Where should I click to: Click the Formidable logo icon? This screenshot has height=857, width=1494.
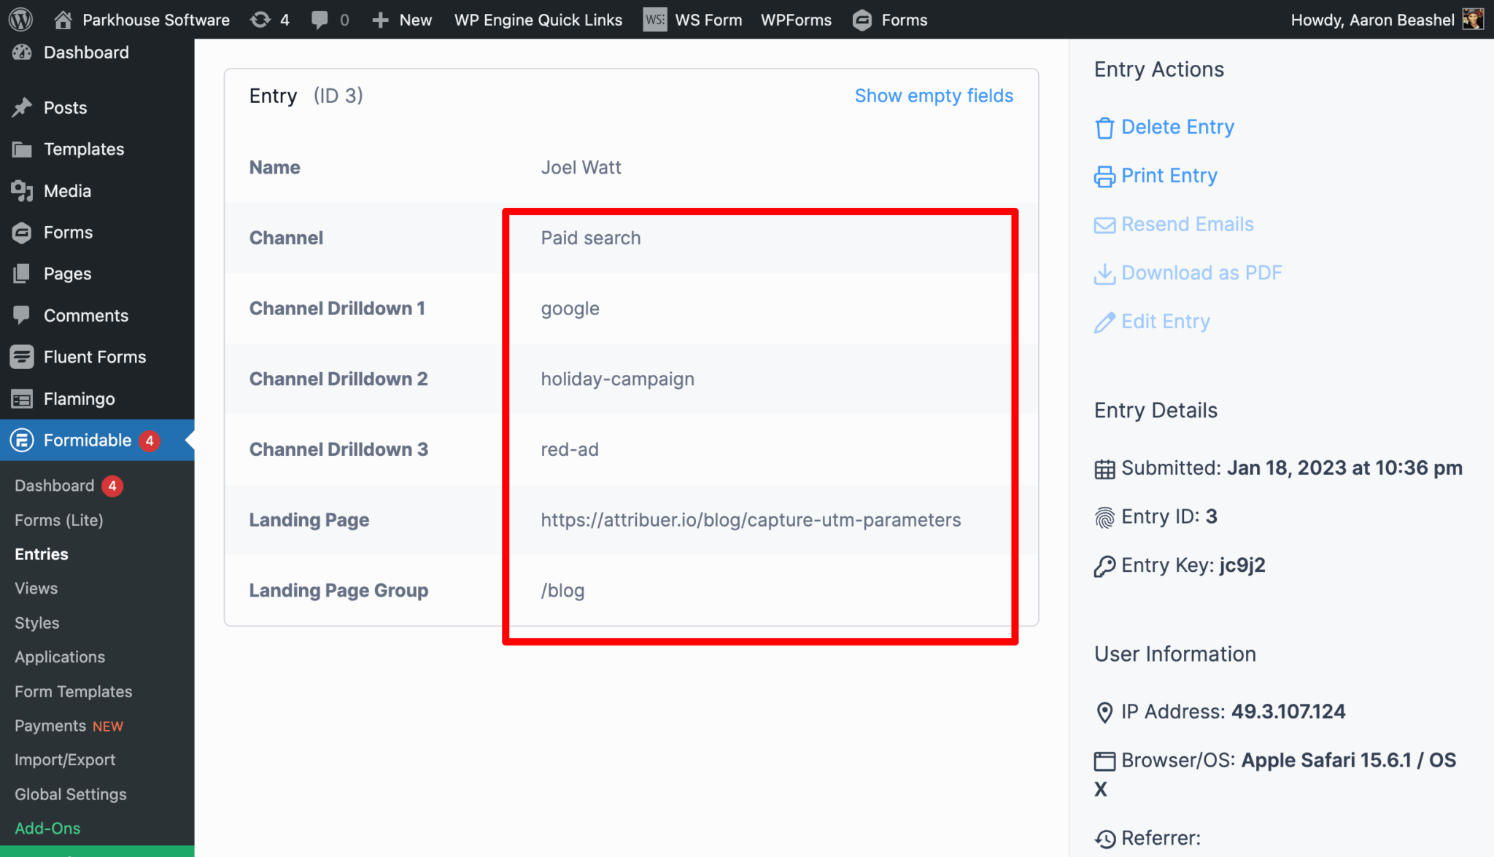(x=22, y=441)
